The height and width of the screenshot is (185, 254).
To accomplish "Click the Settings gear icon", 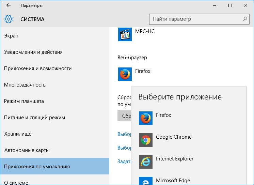I will [x=9, y=19].
